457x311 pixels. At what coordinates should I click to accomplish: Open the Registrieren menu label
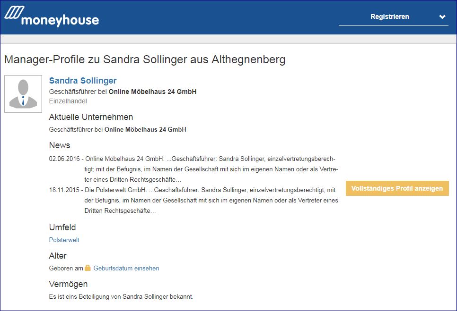[x=389, y=17]
